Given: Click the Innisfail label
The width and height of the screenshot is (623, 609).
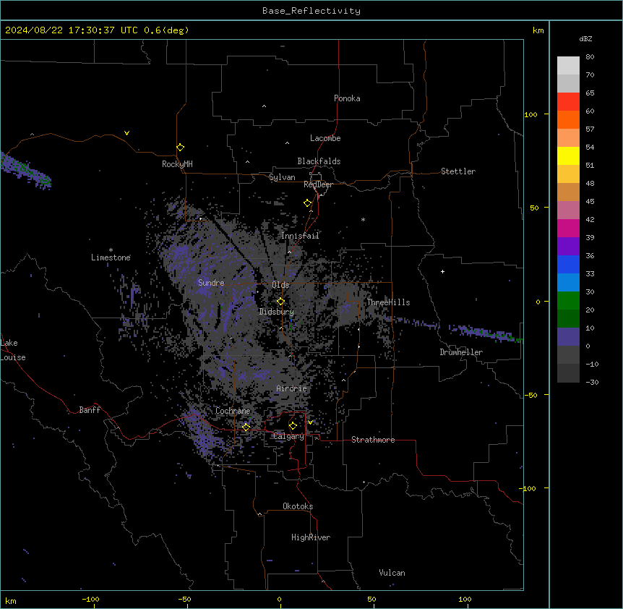Looking at the screenshot, I should (x=300, y=236).
